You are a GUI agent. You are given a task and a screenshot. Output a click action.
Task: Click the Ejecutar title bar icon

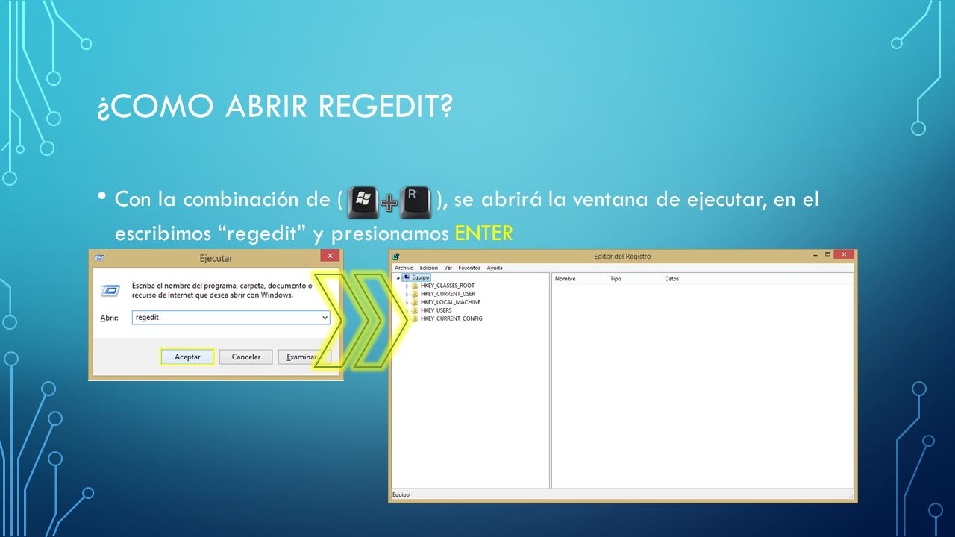(99, 258)
